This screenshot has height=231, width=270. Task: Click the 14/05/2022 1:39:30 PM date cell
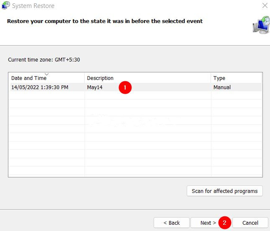(40, 87)
